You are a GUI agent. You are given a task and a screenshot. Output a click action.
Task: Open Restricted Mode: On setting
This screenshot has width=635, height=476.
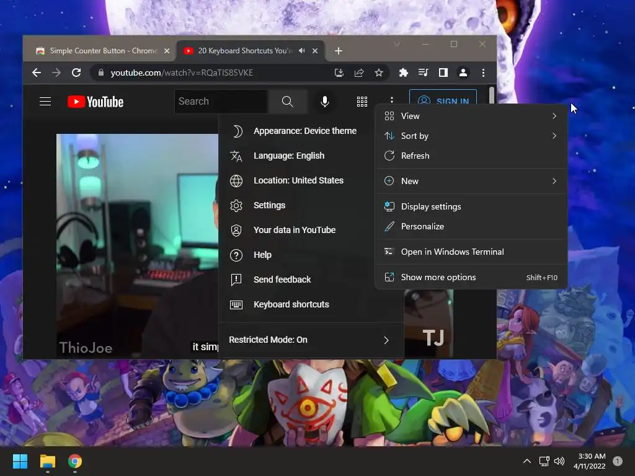[x=311, y=340]
